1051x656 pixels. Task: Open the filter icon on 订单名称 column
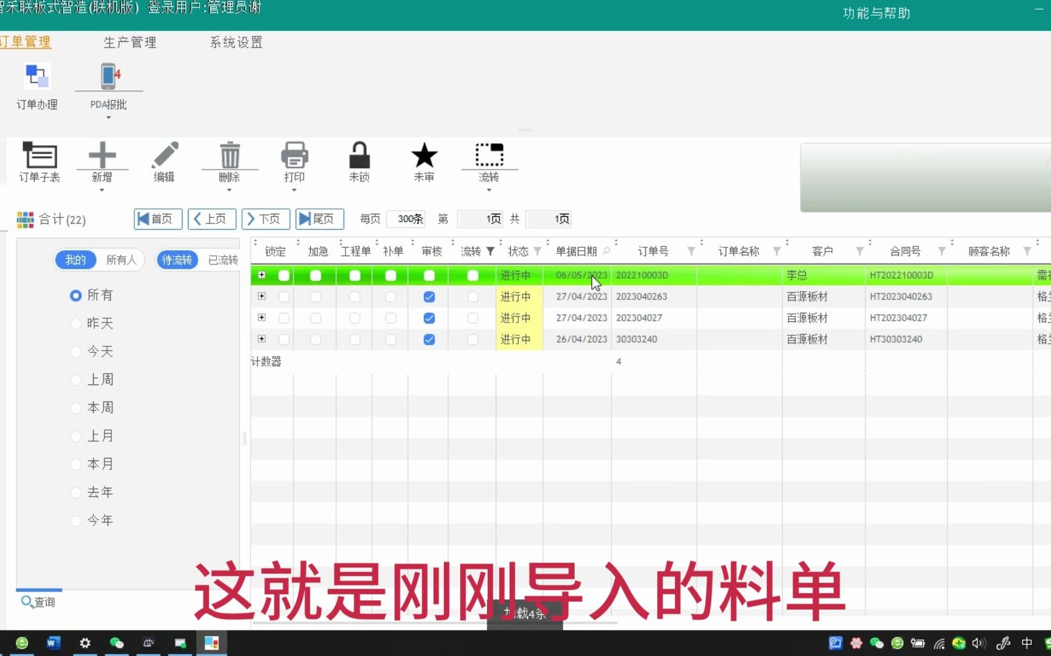(x=777, y=251)
